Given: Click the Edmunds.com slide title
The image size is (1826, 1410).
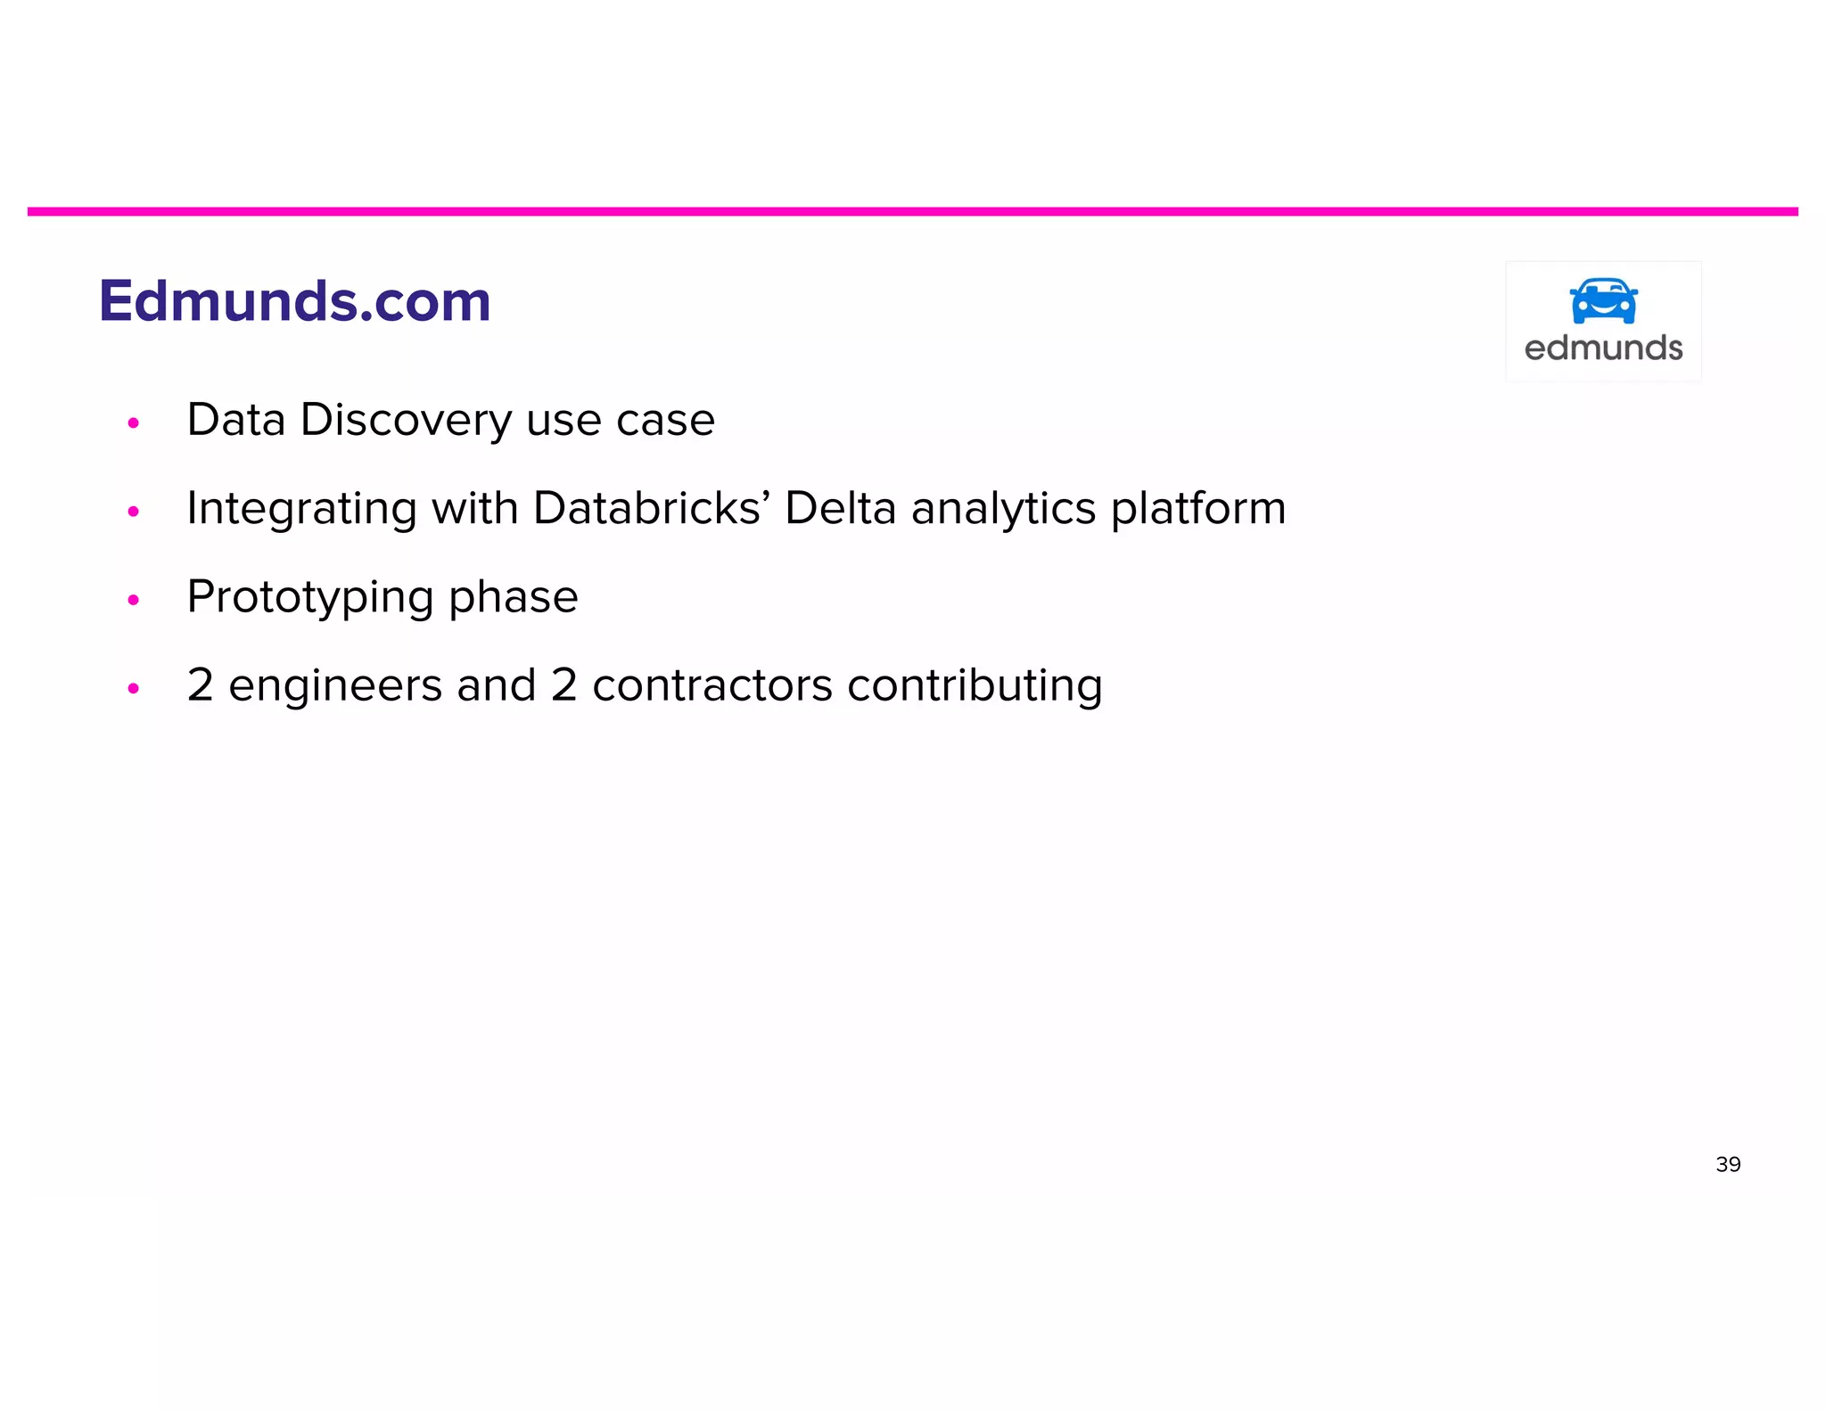Looking at the screenshot, I should (294, 301).
